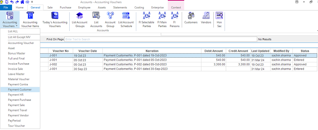
Task: Select Material Voucher menu item
Action: pos(20,79)
